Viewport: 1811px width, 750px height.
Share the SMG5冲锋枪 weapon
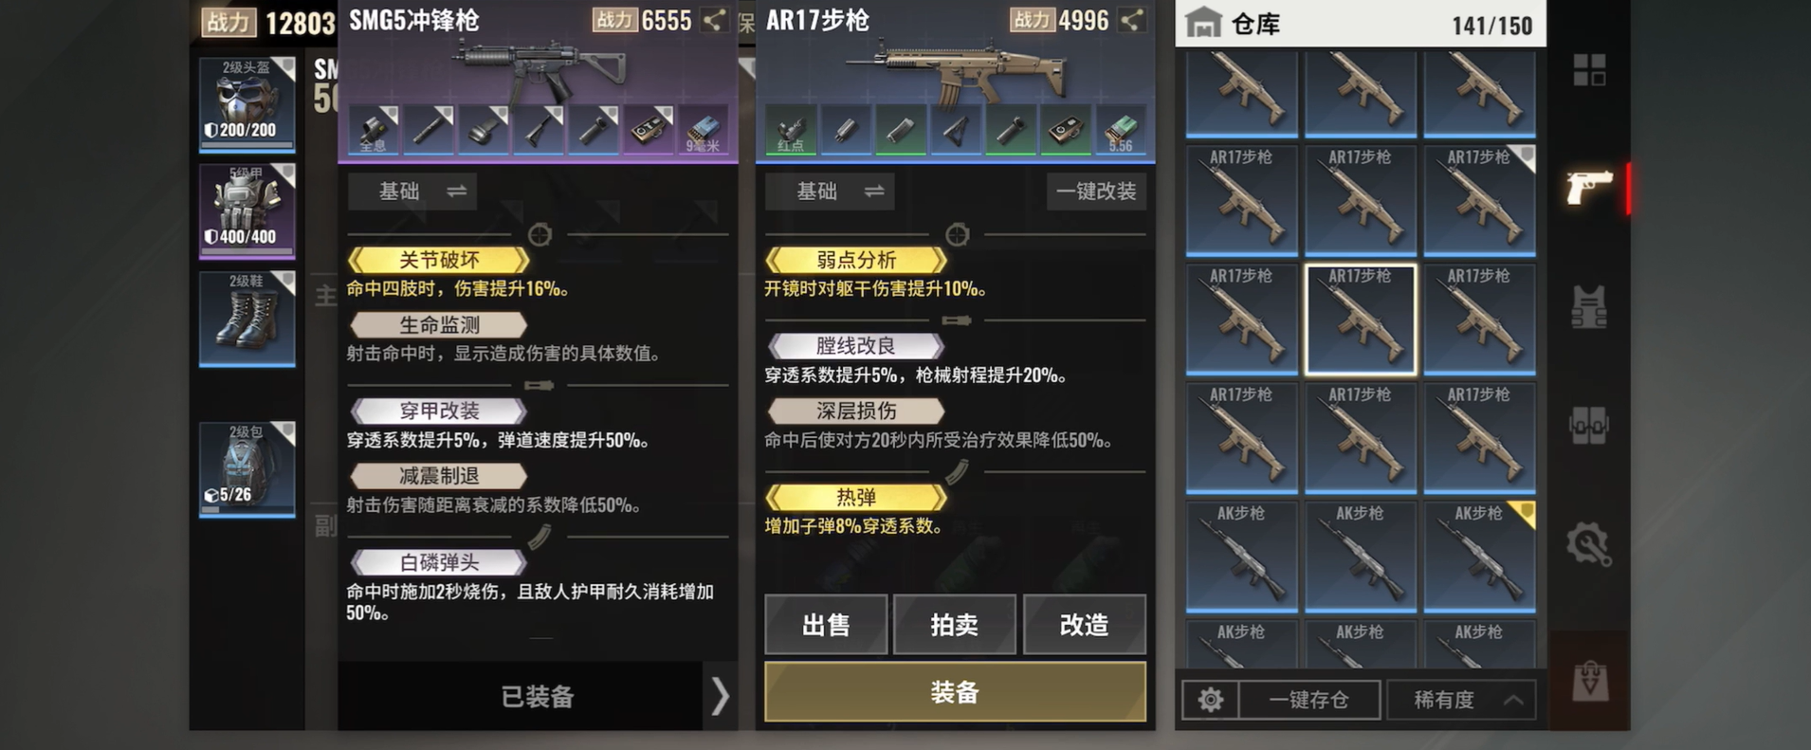tap(714, 20)
